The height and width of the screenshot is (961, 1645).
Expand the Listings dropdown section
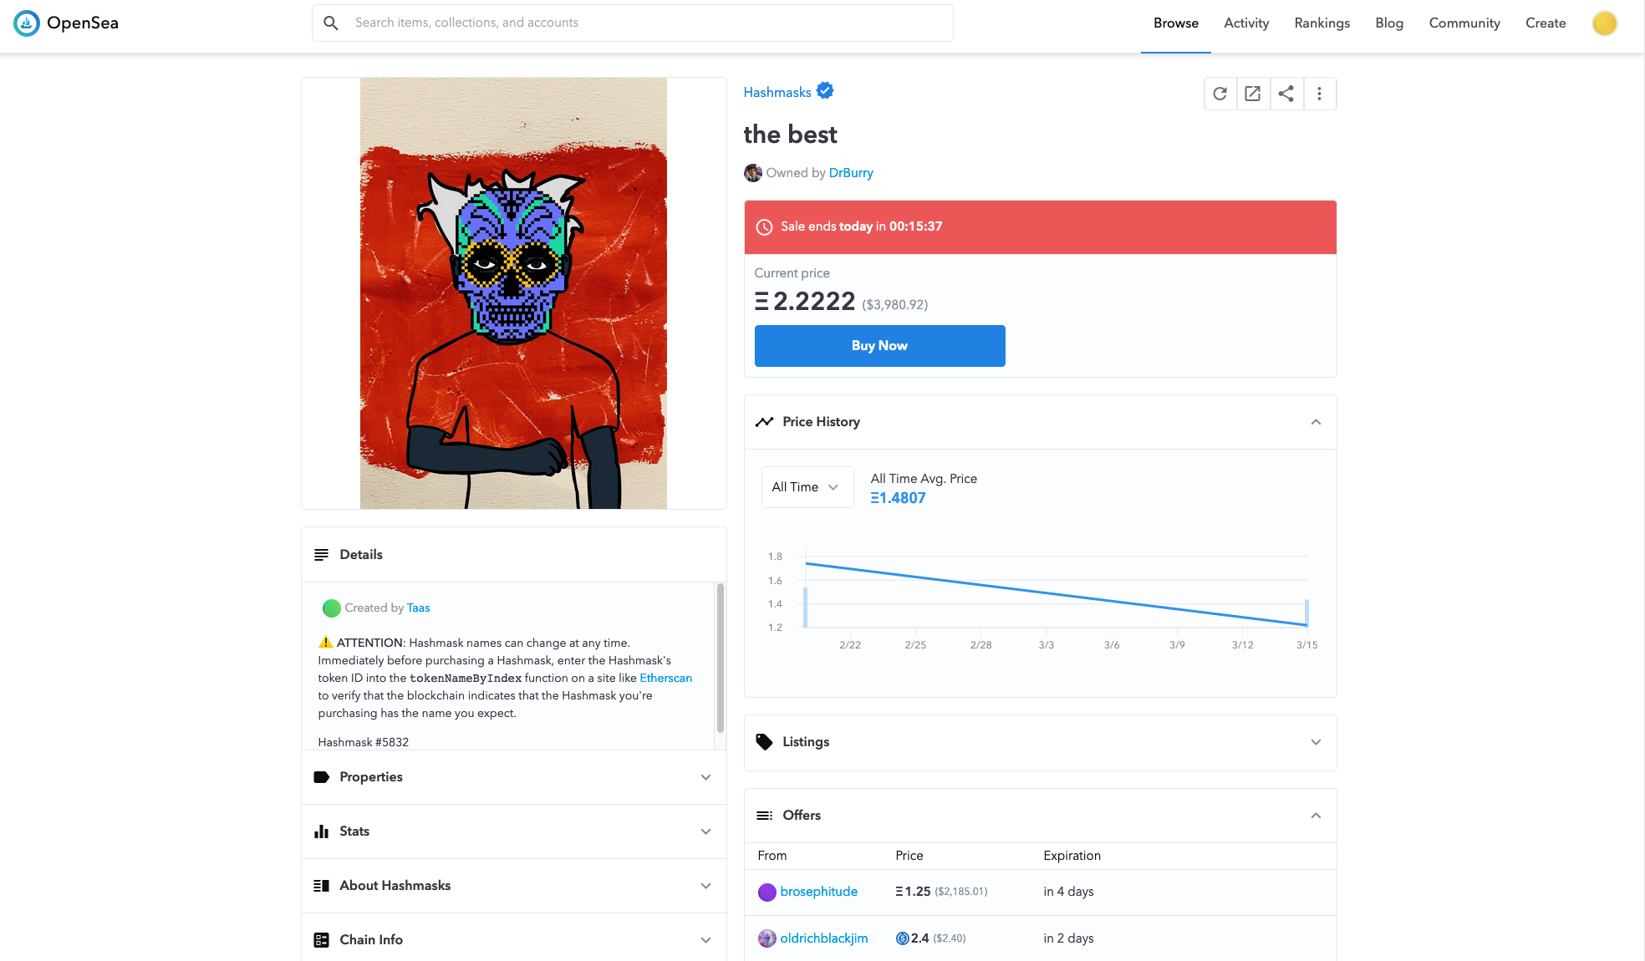click(1317, 741)
